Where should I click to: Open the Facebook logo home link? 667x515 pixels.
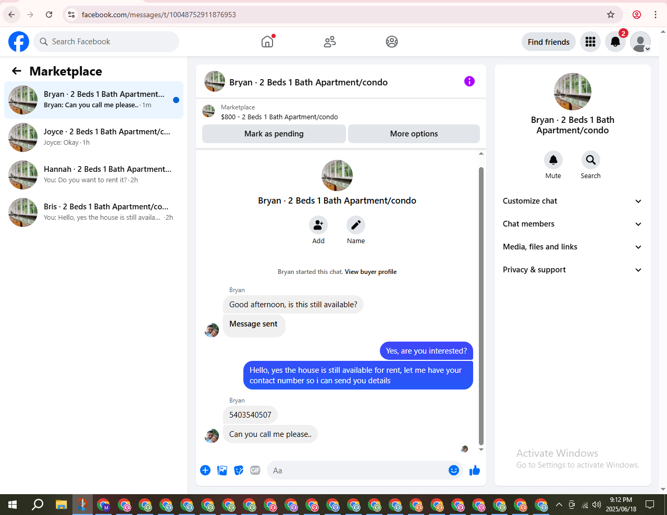point(19,42)
